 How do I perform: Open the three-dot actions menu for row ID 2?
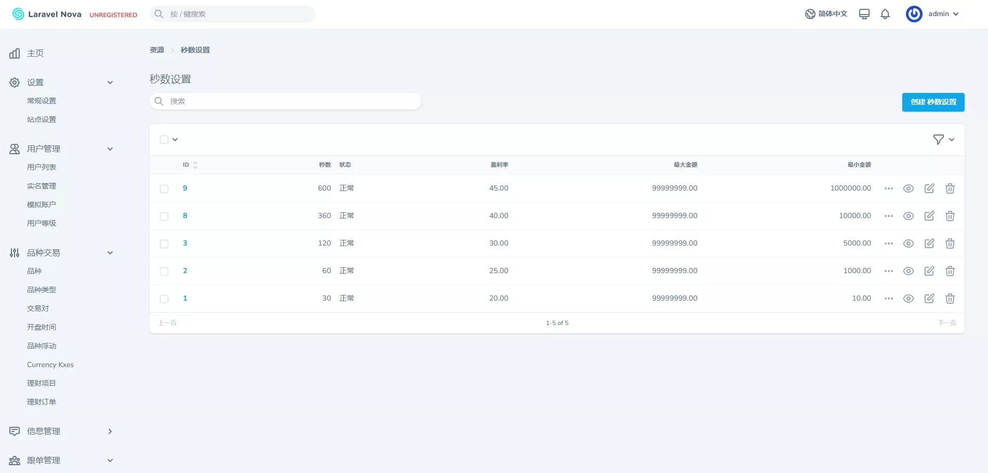click(x=888, y=271)
